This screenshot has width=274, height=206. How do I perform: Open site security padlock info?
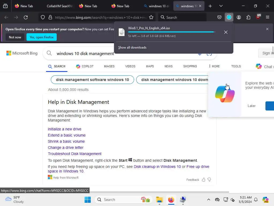click(x=50, y=17)
